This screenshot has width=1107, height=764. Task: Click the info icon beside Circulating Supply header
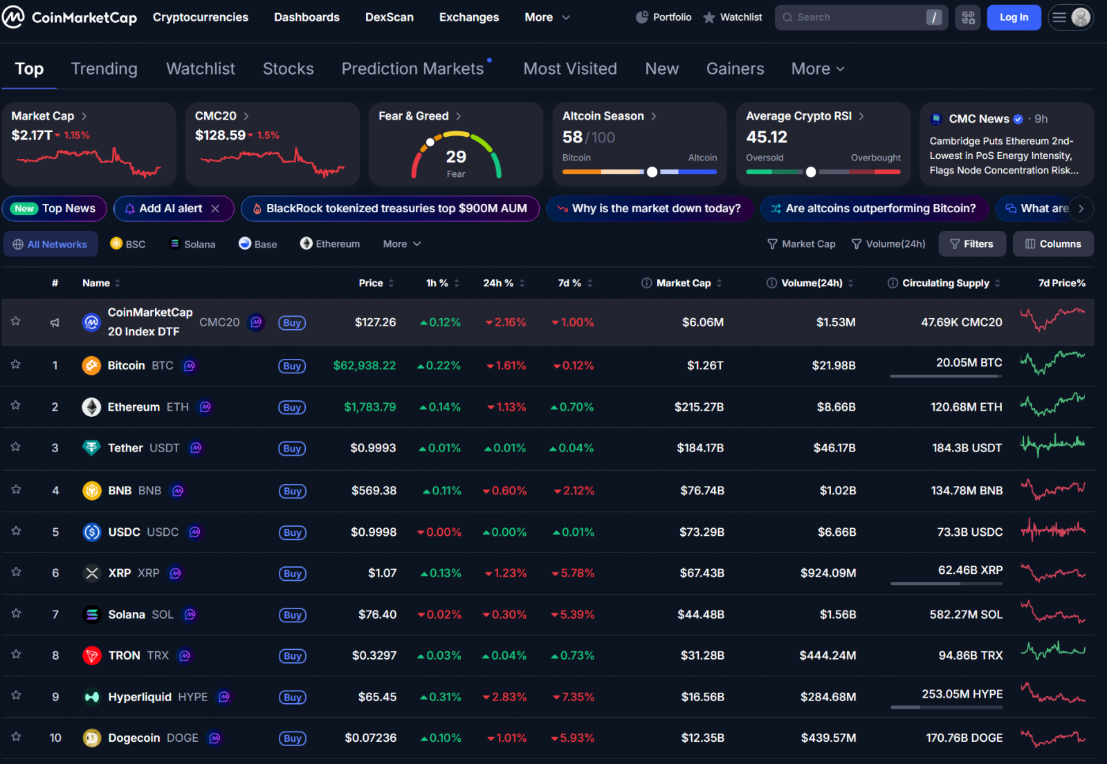[893, 283]
